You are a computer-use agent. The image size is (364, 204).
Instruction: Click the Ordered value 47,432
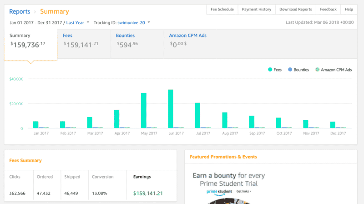click(43, 194)
